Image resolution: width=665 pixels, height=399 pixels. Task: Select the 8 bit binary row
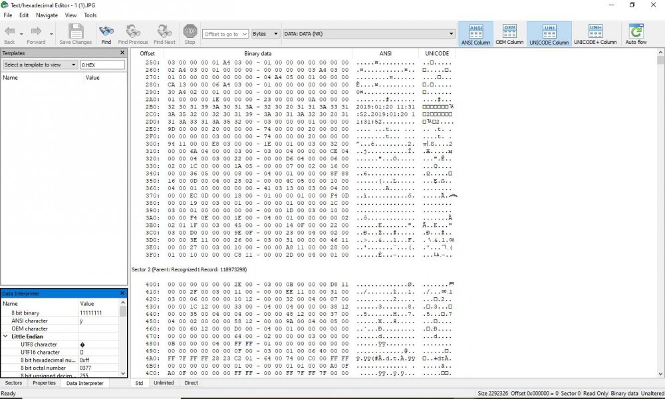pos(61,313)
